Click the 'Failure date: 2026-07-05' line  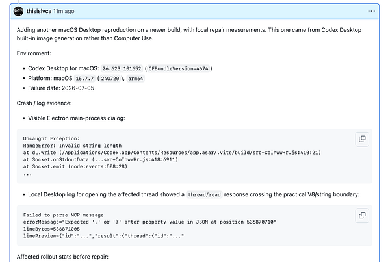click(61, 88)
